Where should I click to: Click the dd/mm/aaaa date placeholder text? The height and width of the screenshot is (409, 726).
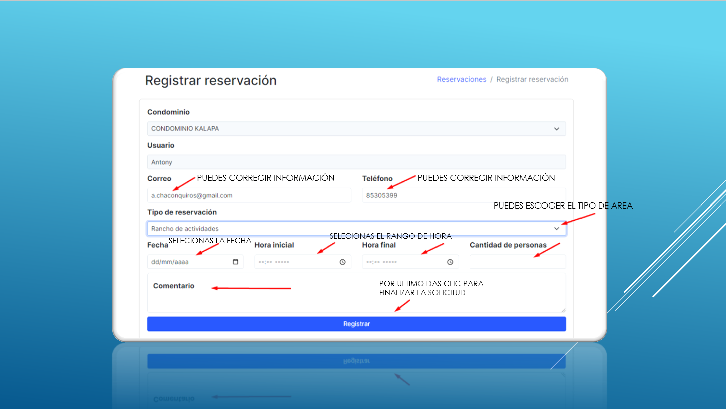pyautogui.click(x=170, y=262)
